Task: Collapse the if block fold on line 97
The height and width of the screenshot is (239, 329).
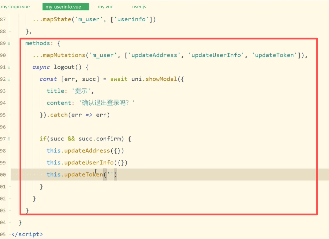Action: [x=9, y=139]
